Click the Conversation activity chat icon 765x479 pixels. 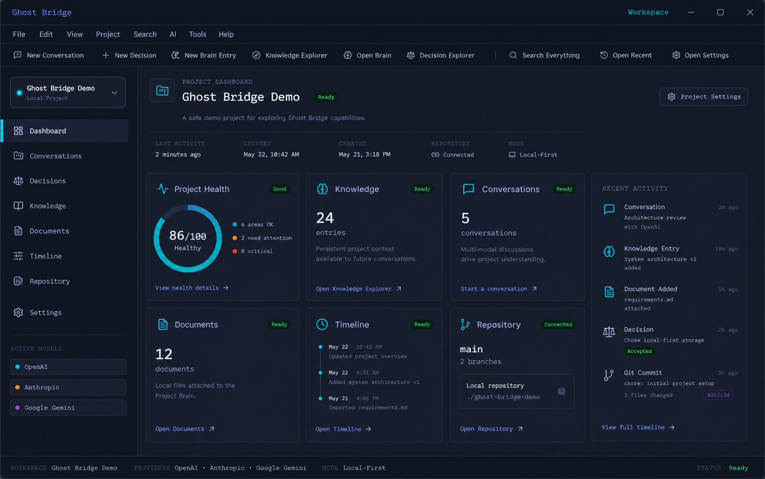(x=609, y=210)
